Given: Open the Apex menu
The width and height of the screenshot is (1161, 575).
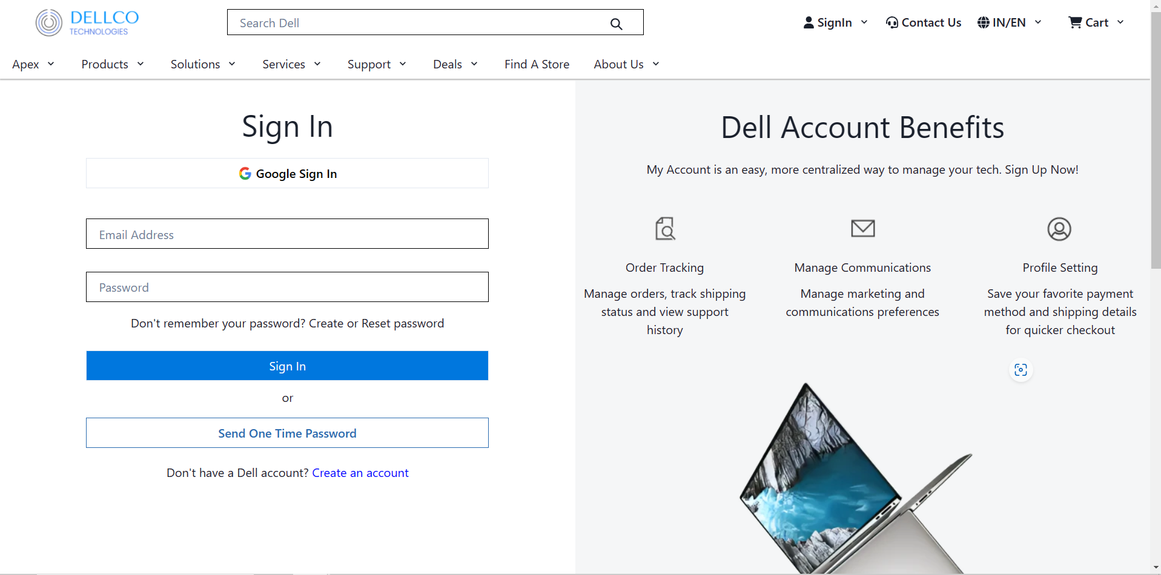Looking at the screenshot, I should 25,64.
